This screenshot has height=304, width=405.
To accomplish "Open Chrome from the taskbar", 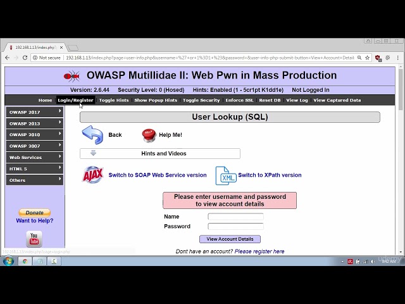I will point(25,261).
